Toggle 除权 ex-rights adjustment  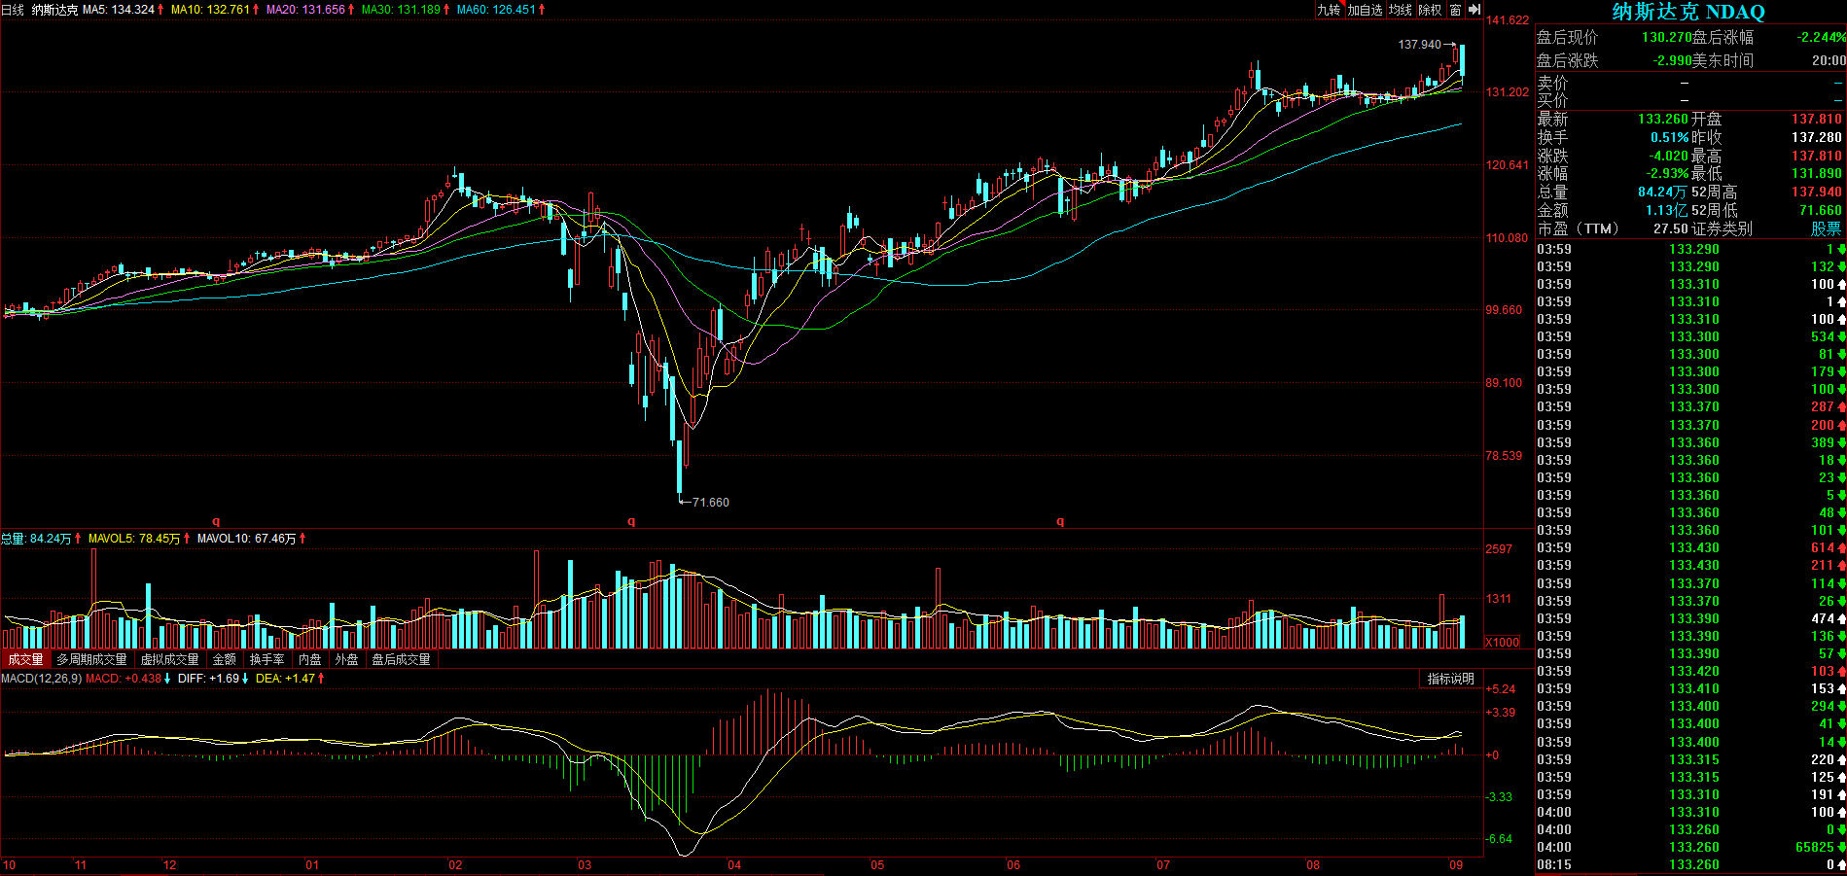(1430, 10)
